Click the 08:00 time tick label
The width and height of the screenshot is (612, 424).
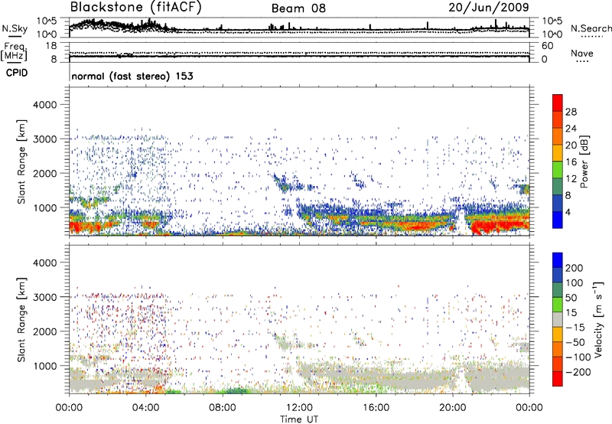pyautogui.click(x=223, y=408)
